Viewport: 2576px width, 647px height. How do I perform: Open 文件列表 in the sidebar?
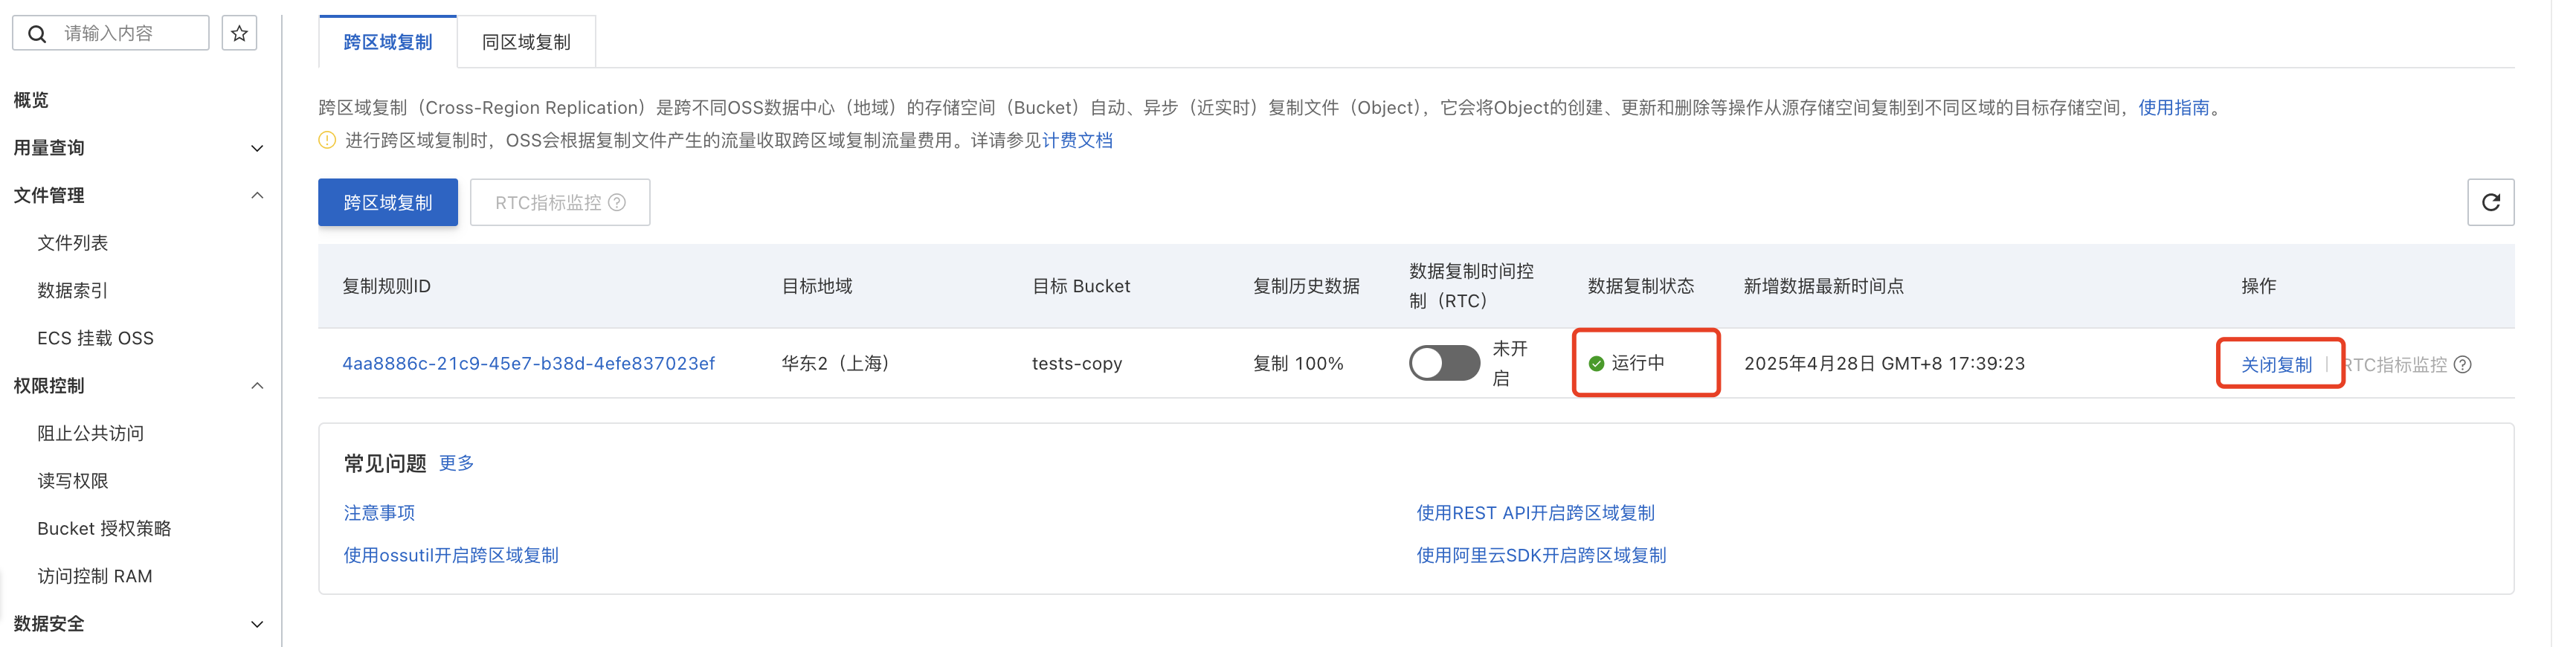pyautogui.click(x=73, y=243)
